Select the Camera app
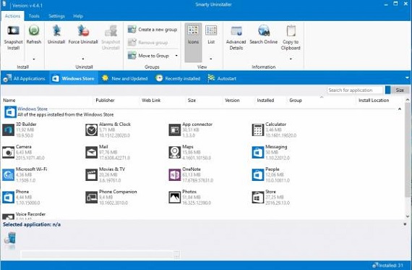The height and width of the screenshot is (270, 412). pos(23,152)
